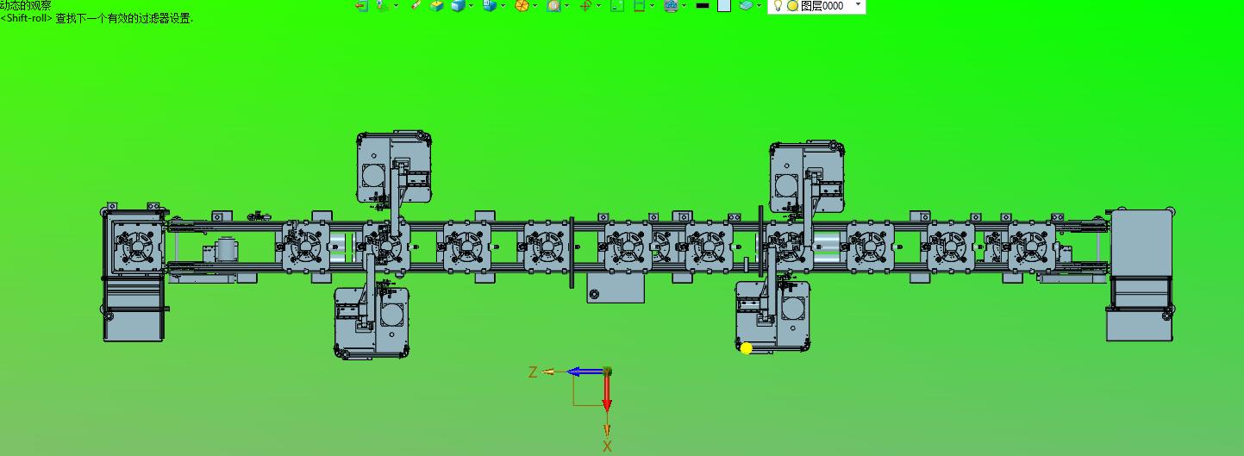This screenshot has width=1244, height=456.
Task: Click the teal layer stack icon
Action: coord(746,5)
